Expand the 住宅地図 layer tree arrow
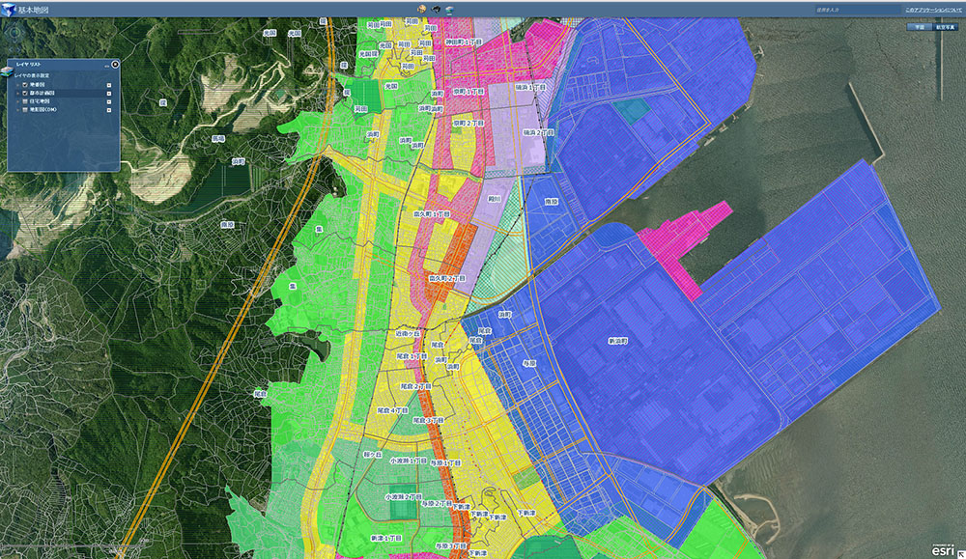Image resolution: width=966 pixels, height=559 pixels. 15,101
